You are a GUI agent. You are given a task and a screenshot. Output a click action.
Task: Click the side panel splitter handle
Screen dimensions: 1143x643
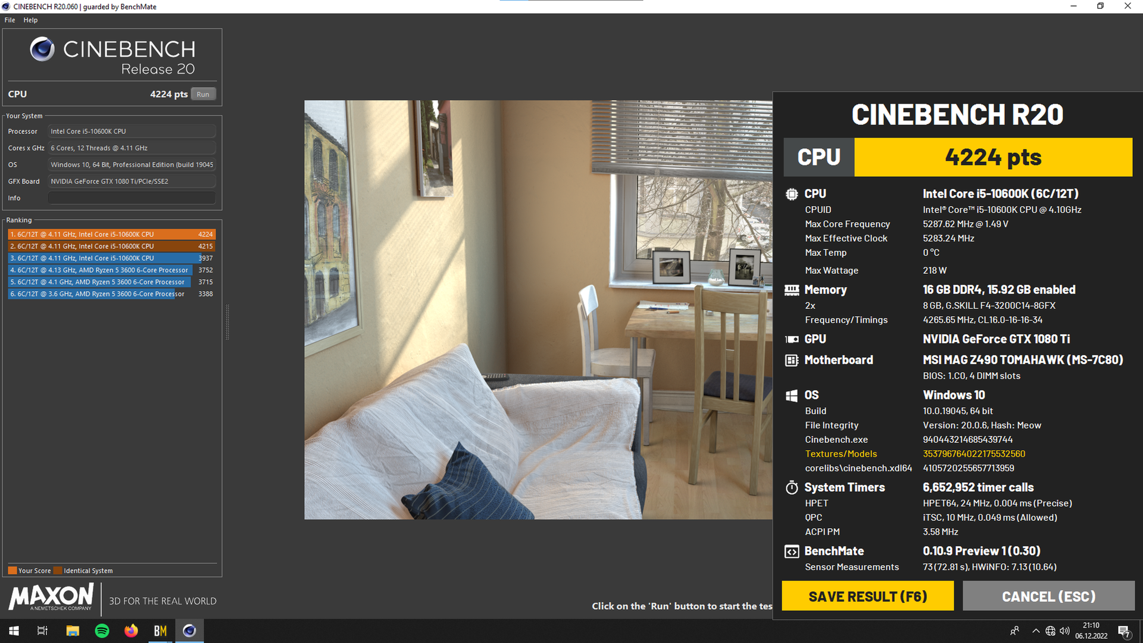tap(227, 322)
